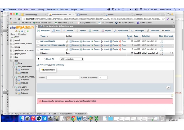Drop the wal_enrollments table
184x130 pixels.
click(x=123, y=41)
